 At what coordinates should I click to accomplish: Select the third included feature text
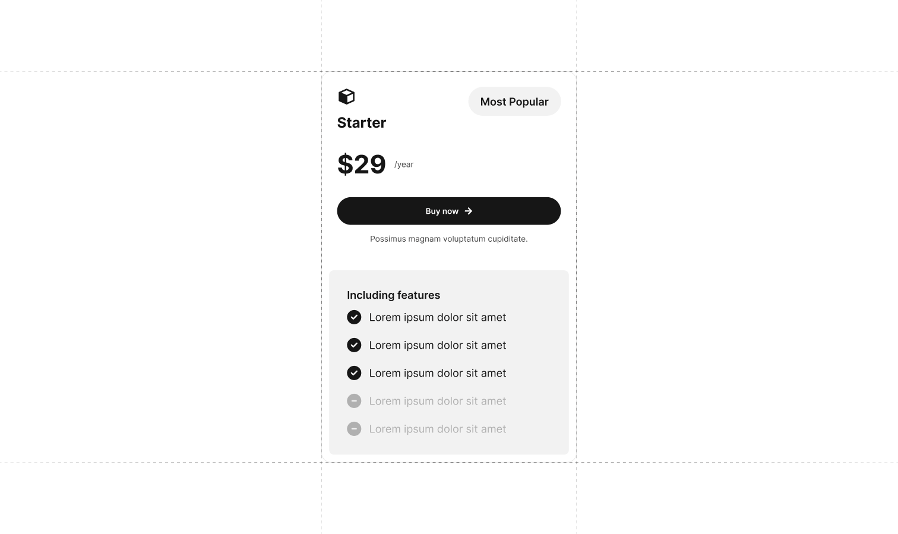[438, 373]
